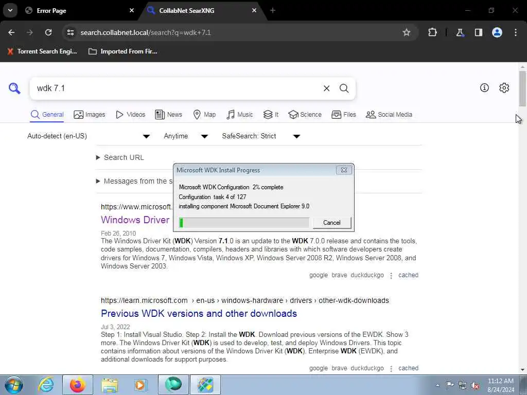The width and height of the screenshot is (527, 395).
Task: Show hidden system tray icons
Action: pos(437,385)
